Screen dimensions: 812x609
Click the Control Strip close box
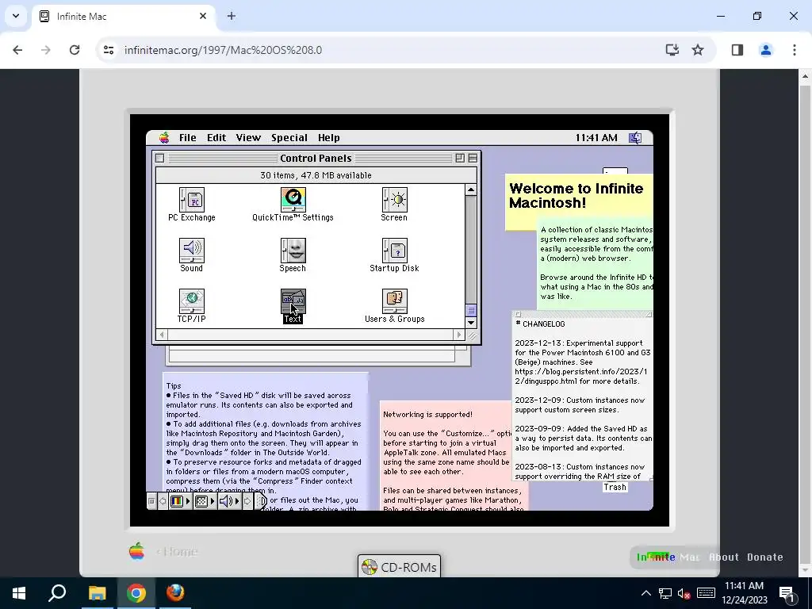pyautogui.click(x=151, y=501)
